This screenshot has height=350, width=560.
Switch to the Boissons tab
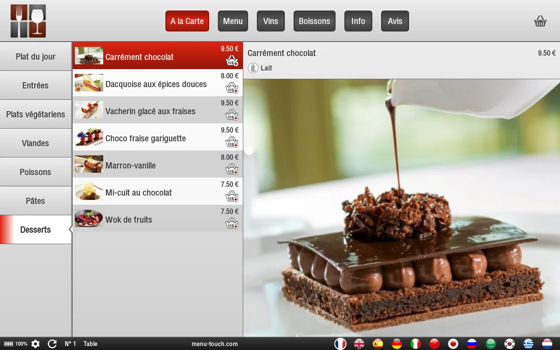(314, 21)
